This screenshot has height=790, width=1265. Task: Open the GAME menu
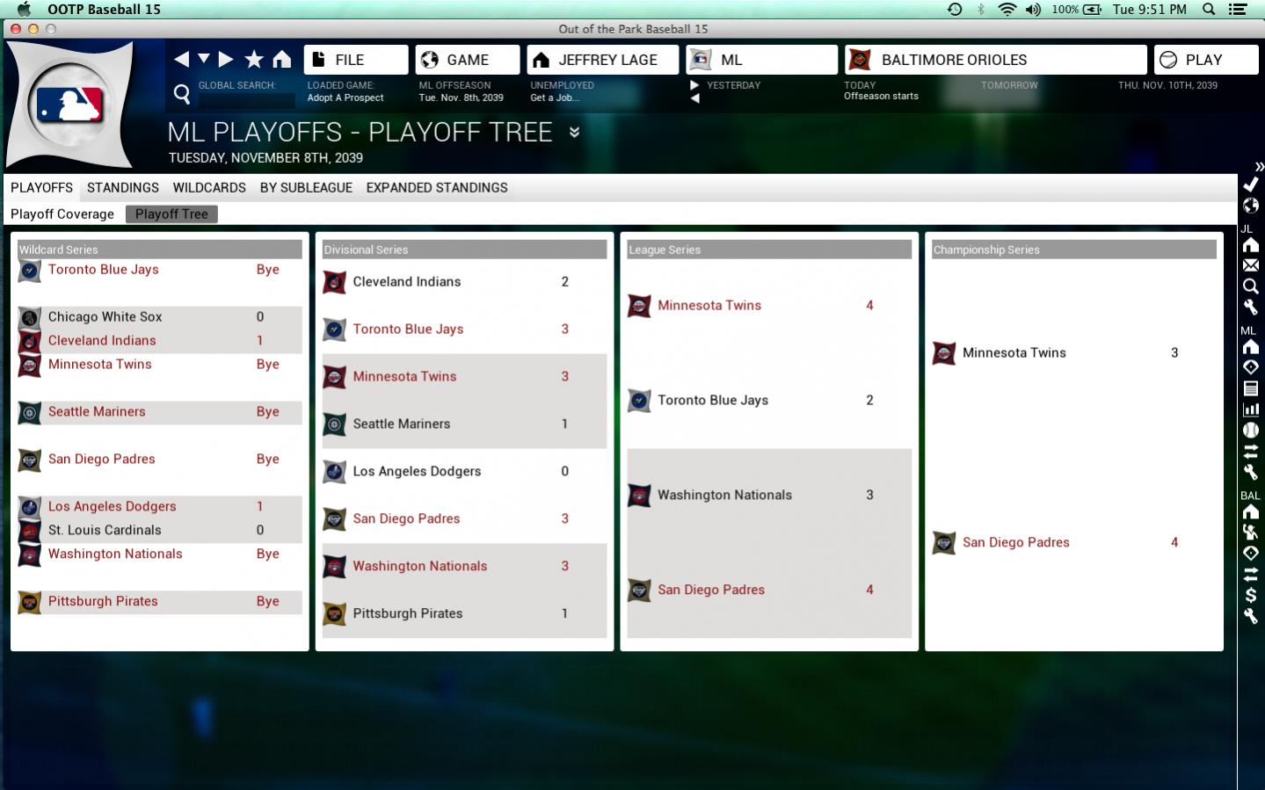[x=468, y=60]
